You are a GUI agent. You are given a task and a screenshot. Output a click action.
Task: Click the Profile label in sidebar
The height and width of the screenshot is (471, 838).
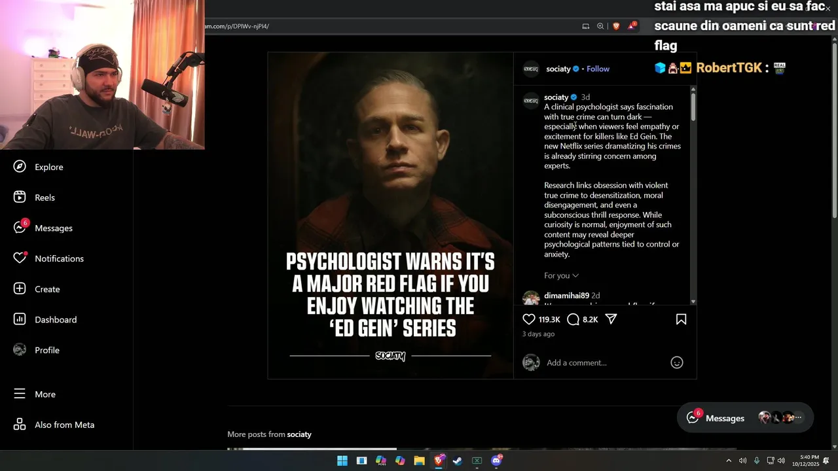[47, 350]
